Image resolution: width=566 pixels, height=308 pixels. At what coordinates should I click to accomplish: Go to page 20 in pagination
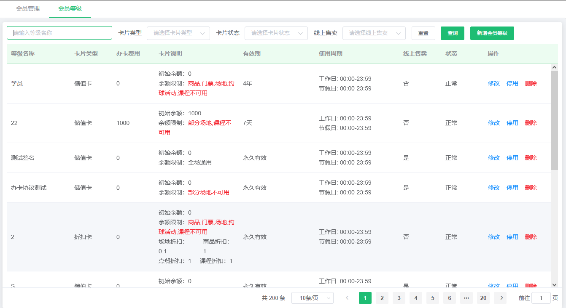click(483, 298)
